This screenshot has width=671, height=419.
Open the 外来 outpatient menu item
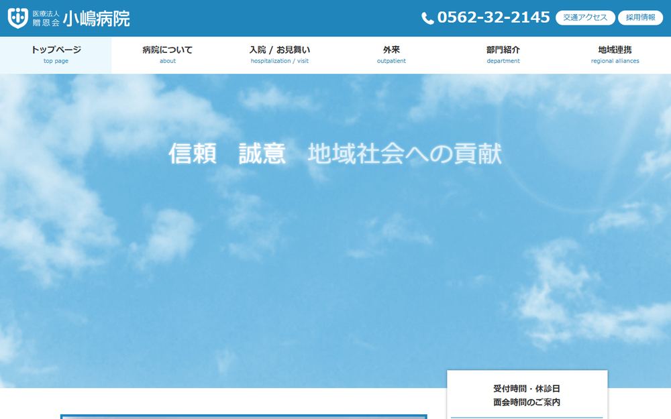391,55
